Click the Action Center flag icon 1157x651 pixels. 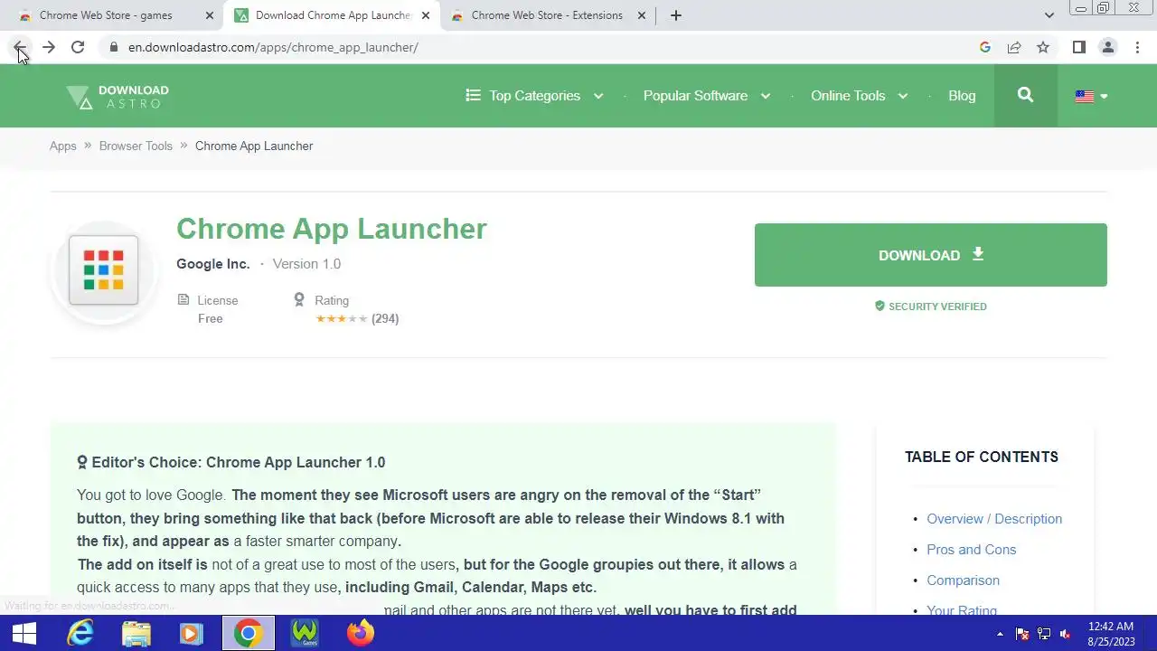pos(1022,634)
